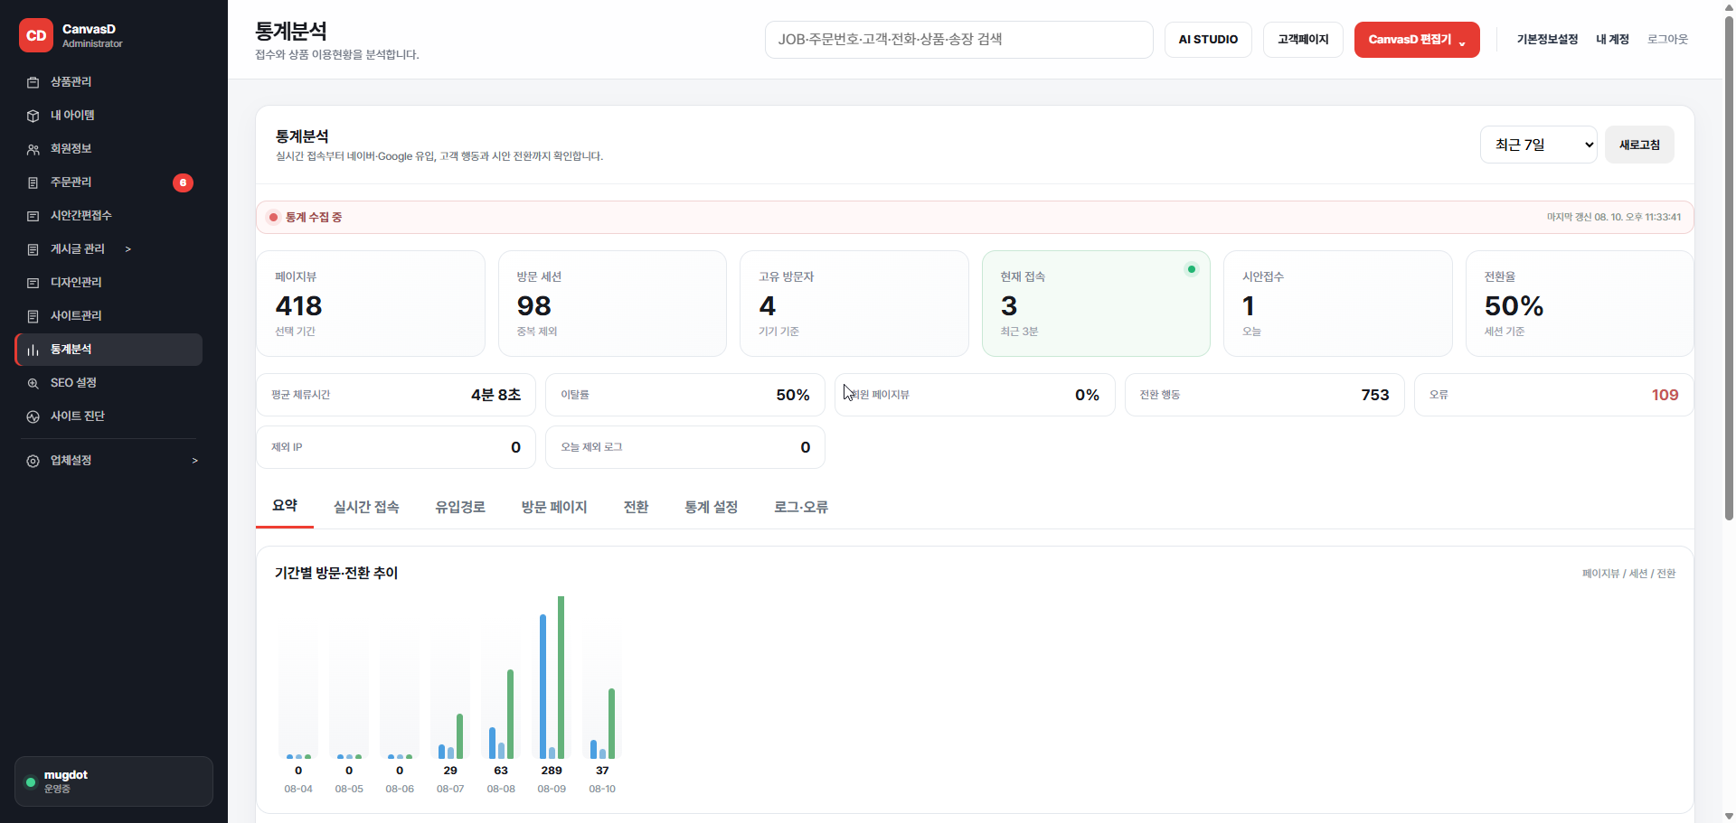Screen dimensions: 1736x823
Task: Click the red CD CanvasD logo
Action: 36,35
